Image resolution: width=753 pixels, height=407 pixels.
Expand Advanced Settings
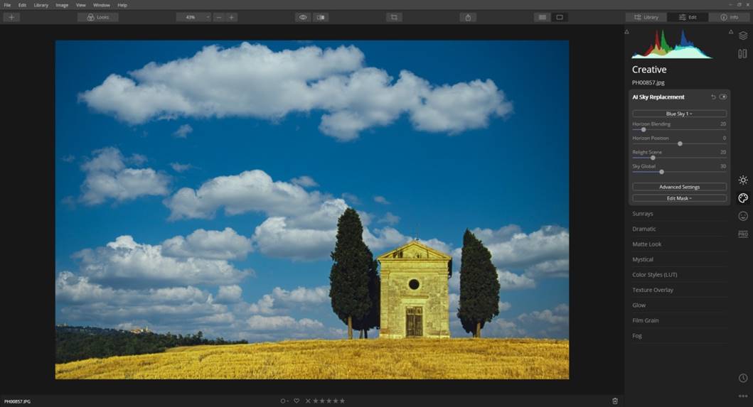(679, 187)
